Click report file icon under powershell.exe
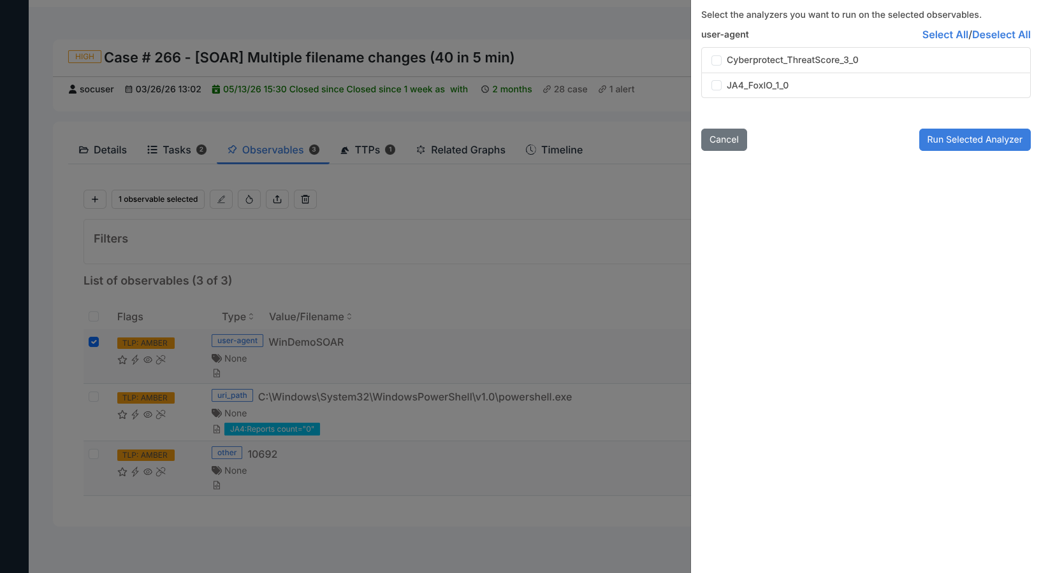Viewport: 1041px width, 573px height. click(x=217, y=430)
